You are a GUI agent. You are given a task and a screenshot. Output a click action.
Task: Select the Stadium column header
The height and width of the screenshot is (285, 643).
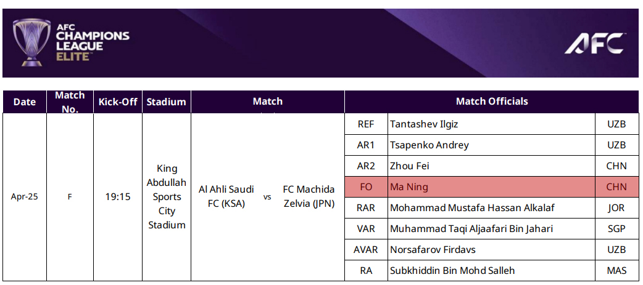[x=166, y=102]
